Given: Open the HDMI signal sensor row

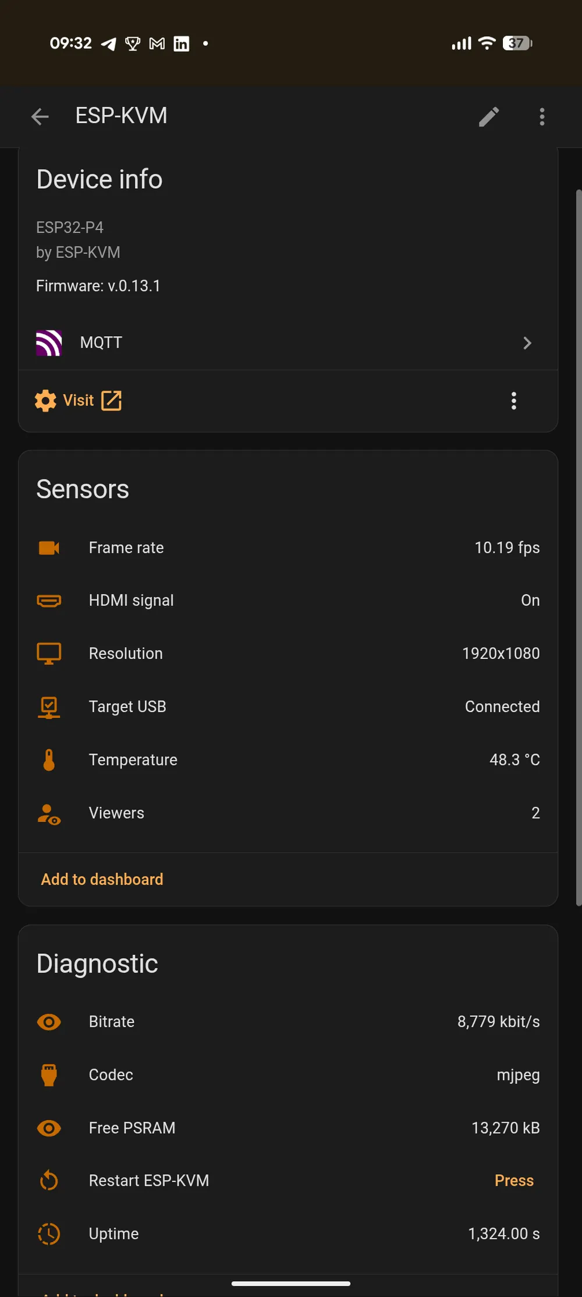Looking at the screenshot, I should (288, 601).
